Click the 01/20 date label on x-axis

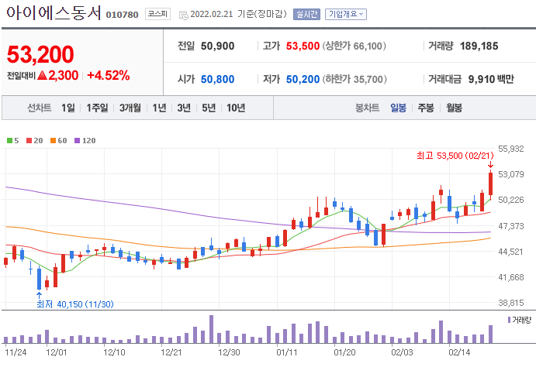point(344,352)
